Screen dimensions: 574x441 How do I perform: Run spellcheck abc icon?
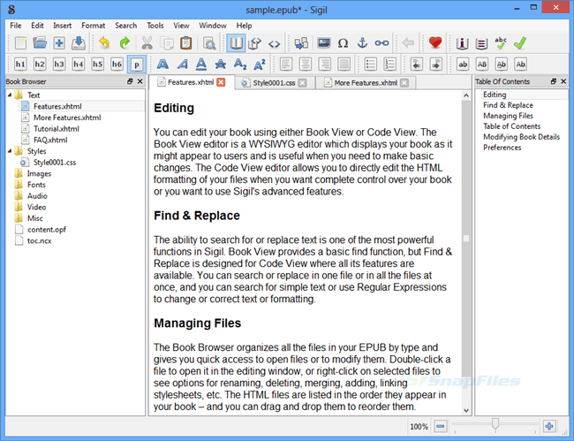click(501, 43)
